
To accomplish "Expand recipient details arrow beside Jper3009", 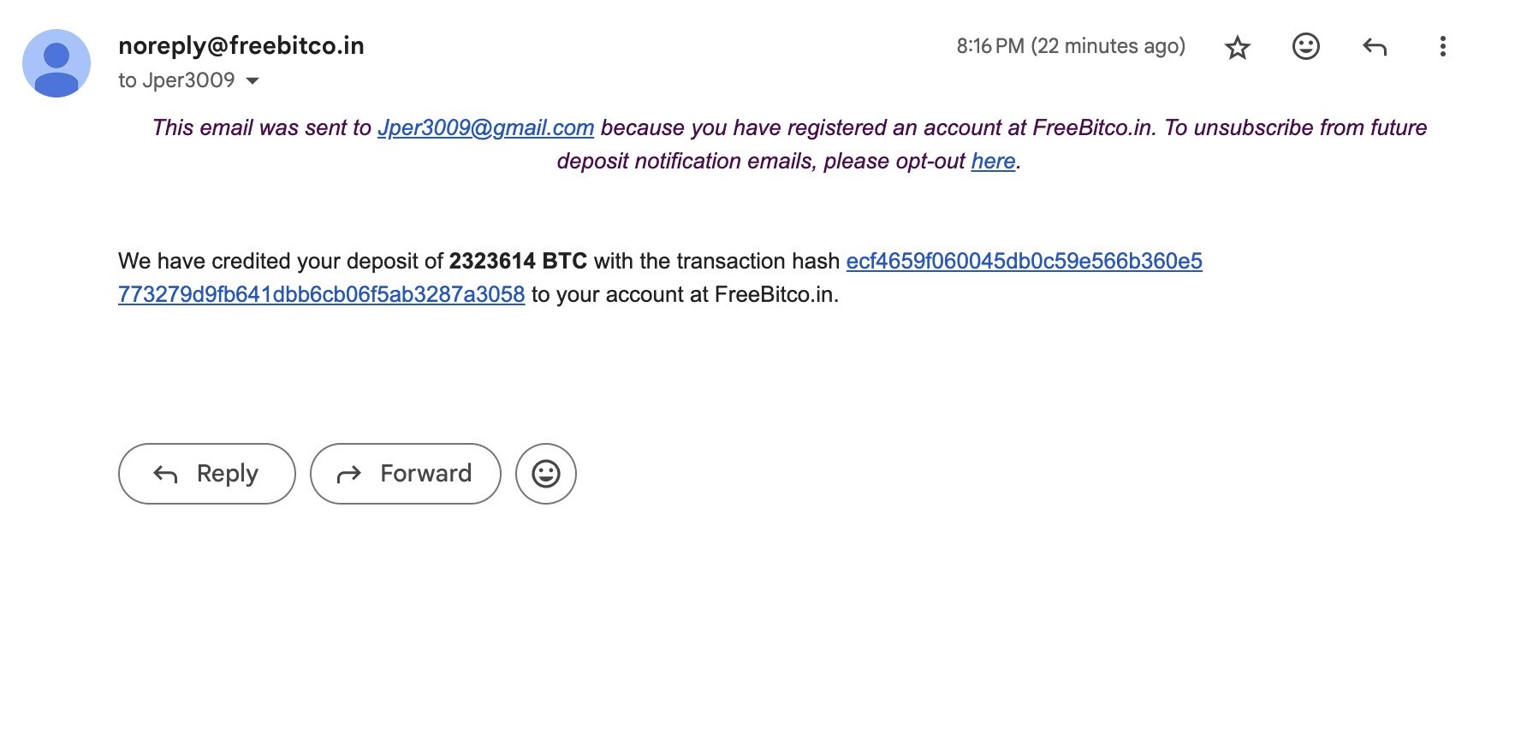I will (x=253, y=80).
